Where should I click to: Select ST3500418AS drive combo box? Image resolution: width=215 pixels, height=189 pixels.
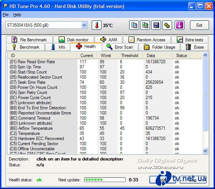pos(47,25)
